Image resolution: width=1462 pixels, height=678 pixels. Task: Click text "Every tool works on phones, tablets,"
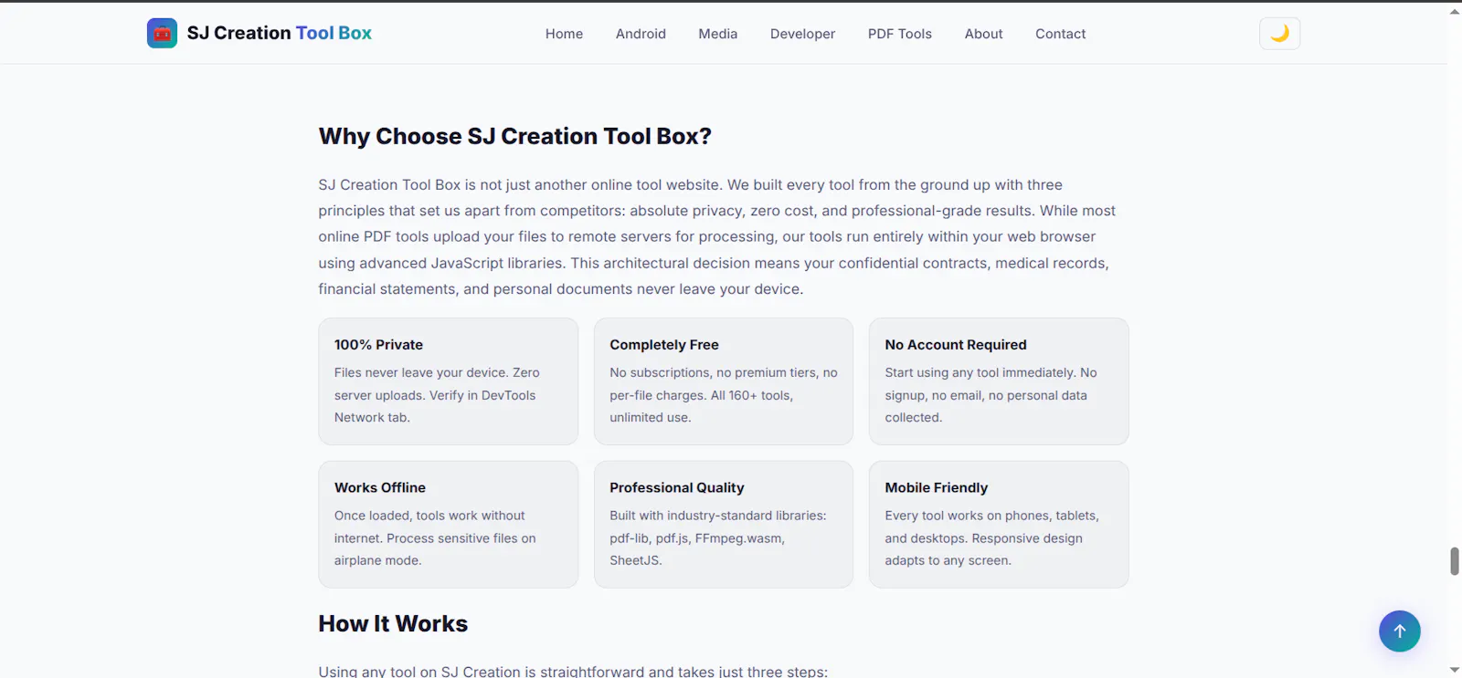point(991,516)
